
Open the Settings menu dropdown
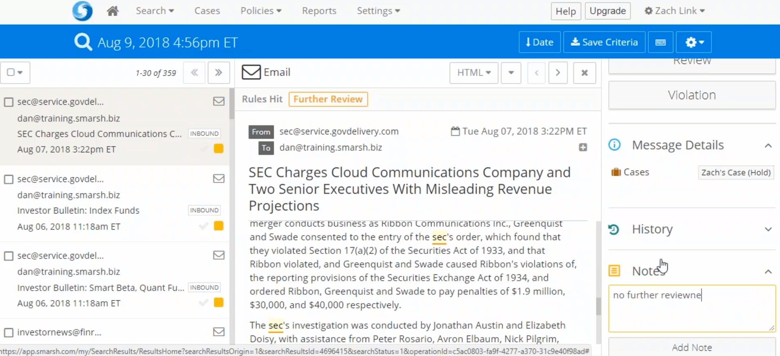point(378,11)
